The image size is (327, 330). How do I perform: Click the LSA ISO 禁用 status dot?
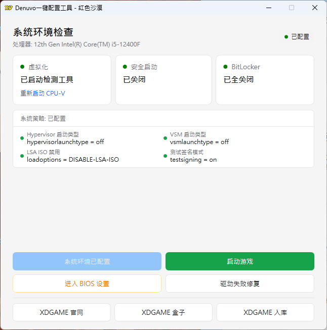pos(22,156)
